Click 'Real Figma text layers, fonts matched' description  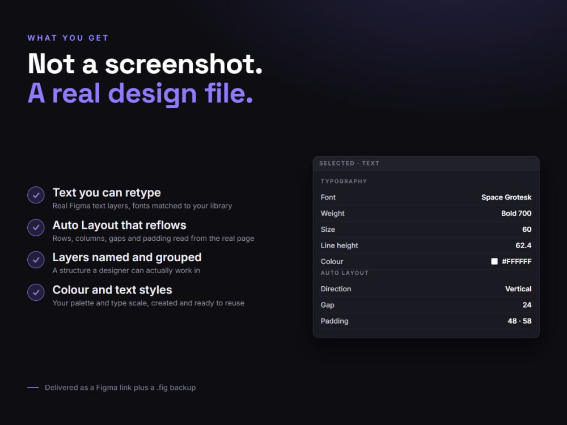click(142, 206)
